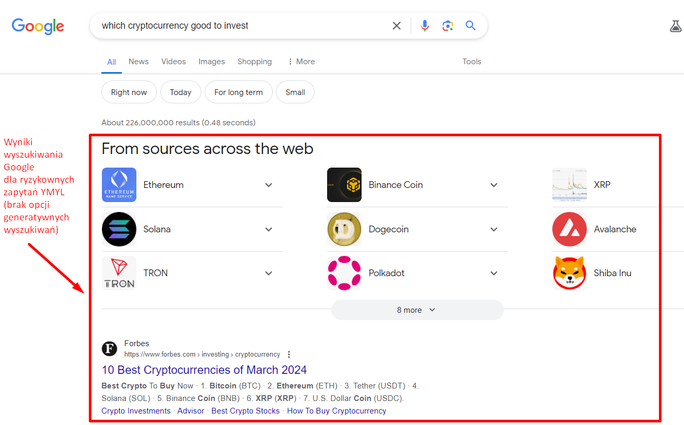
Task: Show 8 more cryptocurrencies
Action: (417, 310)
